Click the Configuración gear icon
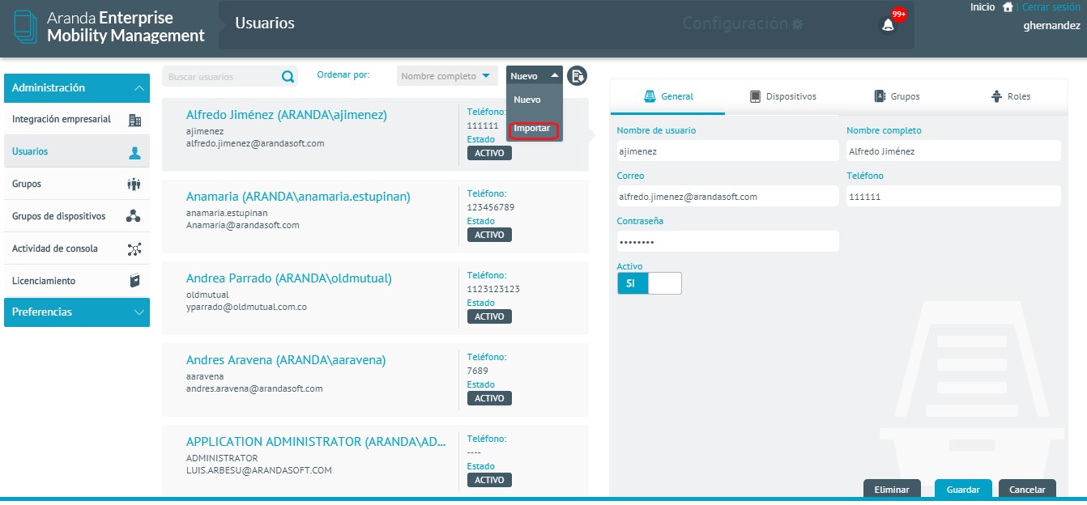The image size is (1087, 505). pos(798,24)
